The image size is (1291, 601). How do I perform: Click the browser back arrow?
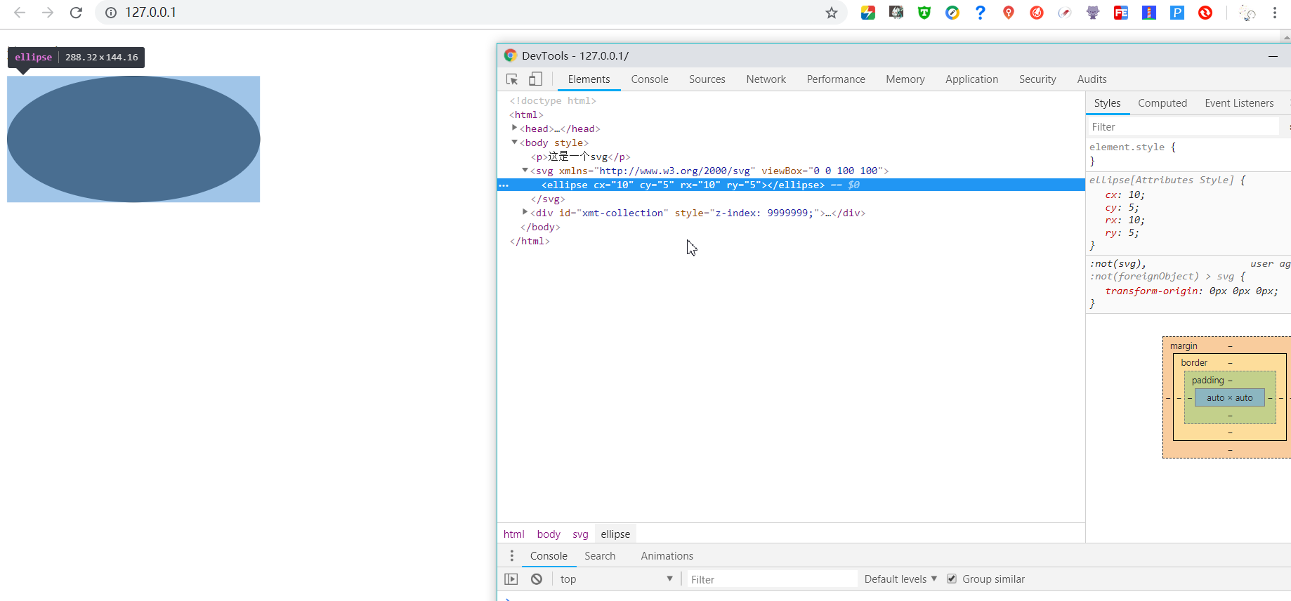click(x=20, y=13)
